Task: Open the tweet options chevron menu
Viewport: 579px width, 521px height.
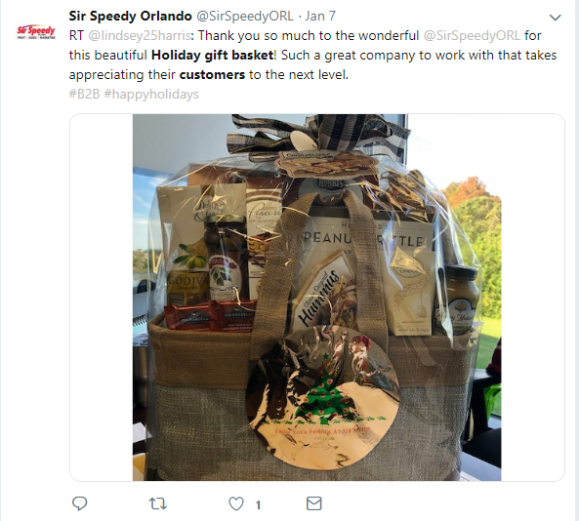Action: [556, 18]
